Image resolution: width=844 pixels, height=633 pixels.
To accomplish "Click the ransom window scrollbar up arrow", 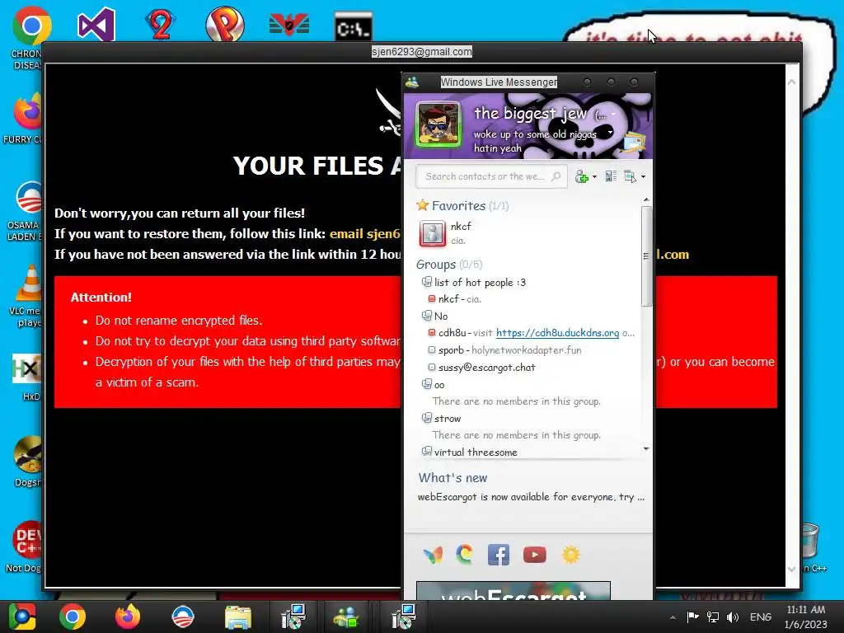I will (792, 82).
